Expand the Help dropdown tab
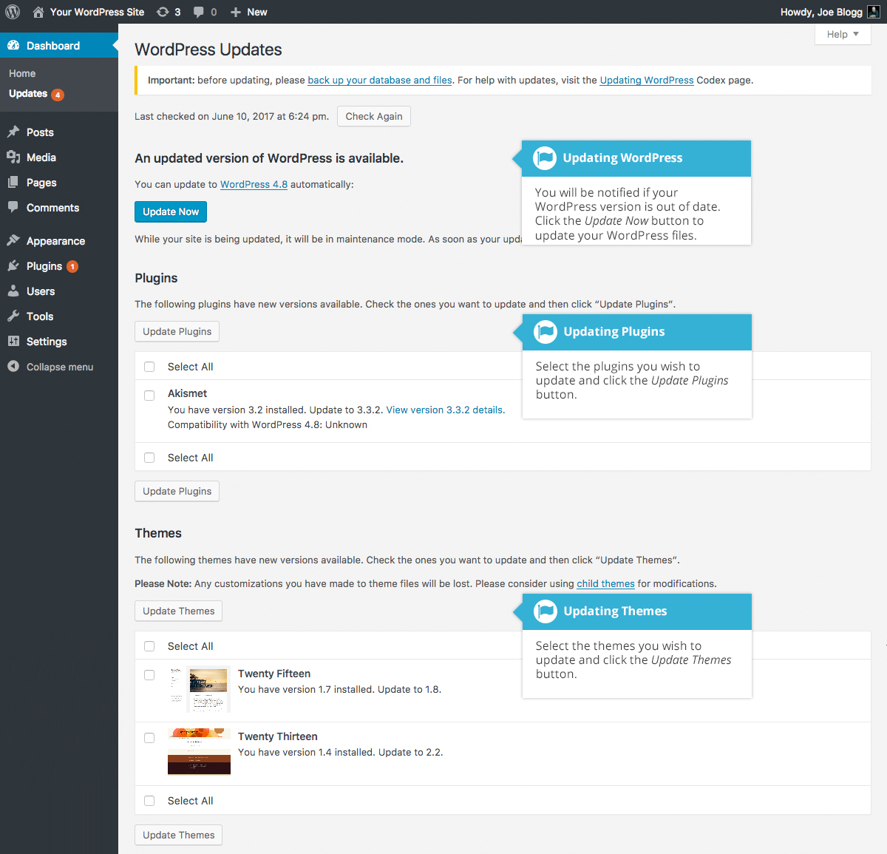This screenshot has height=854, width=887. click(843, 34)
